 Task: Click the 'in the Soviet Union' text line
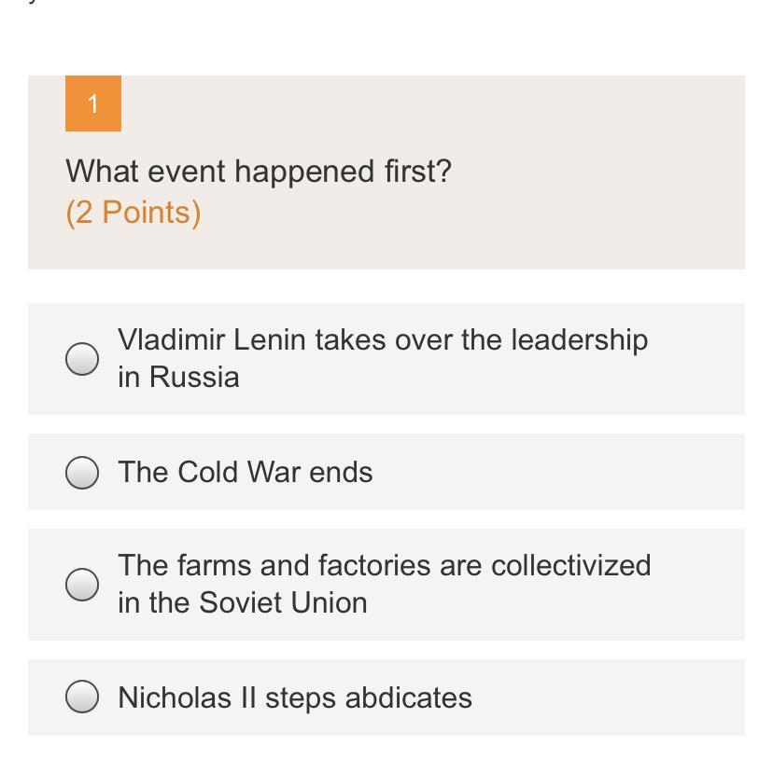(243, 602)
